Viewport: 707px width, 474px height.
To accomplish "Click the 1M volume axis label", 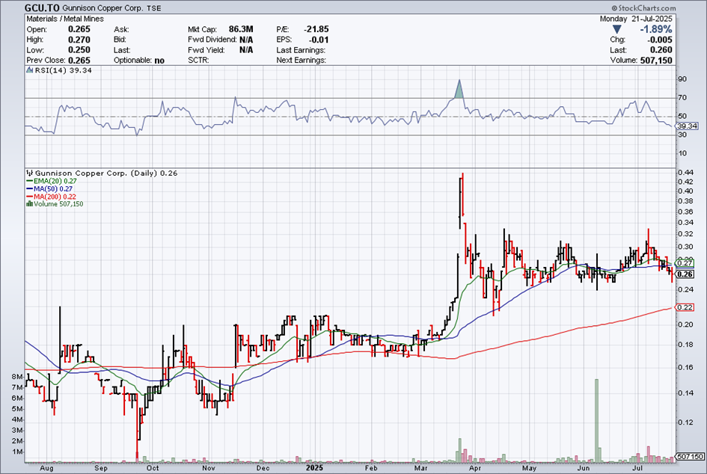I will 17,452.
